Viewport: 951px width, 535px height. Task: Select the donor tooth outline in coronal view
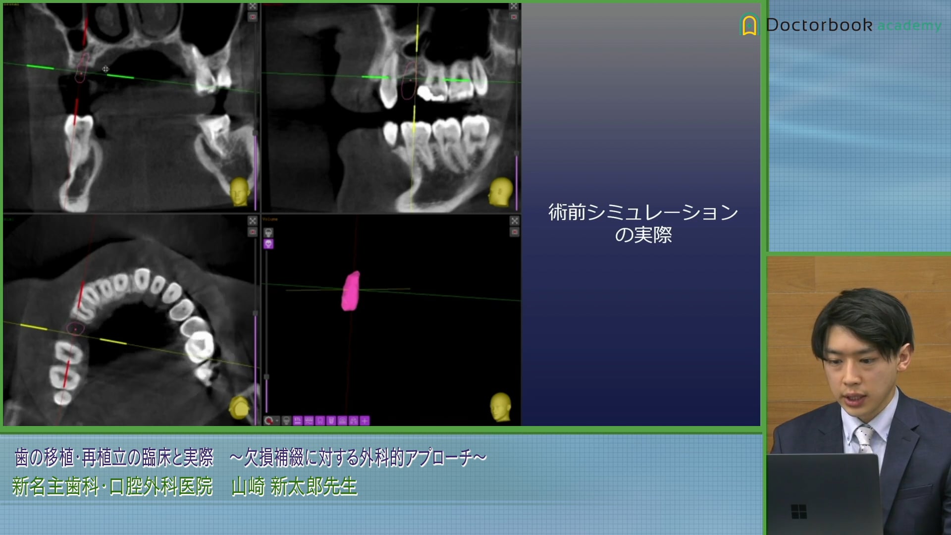tap(81, 68)
